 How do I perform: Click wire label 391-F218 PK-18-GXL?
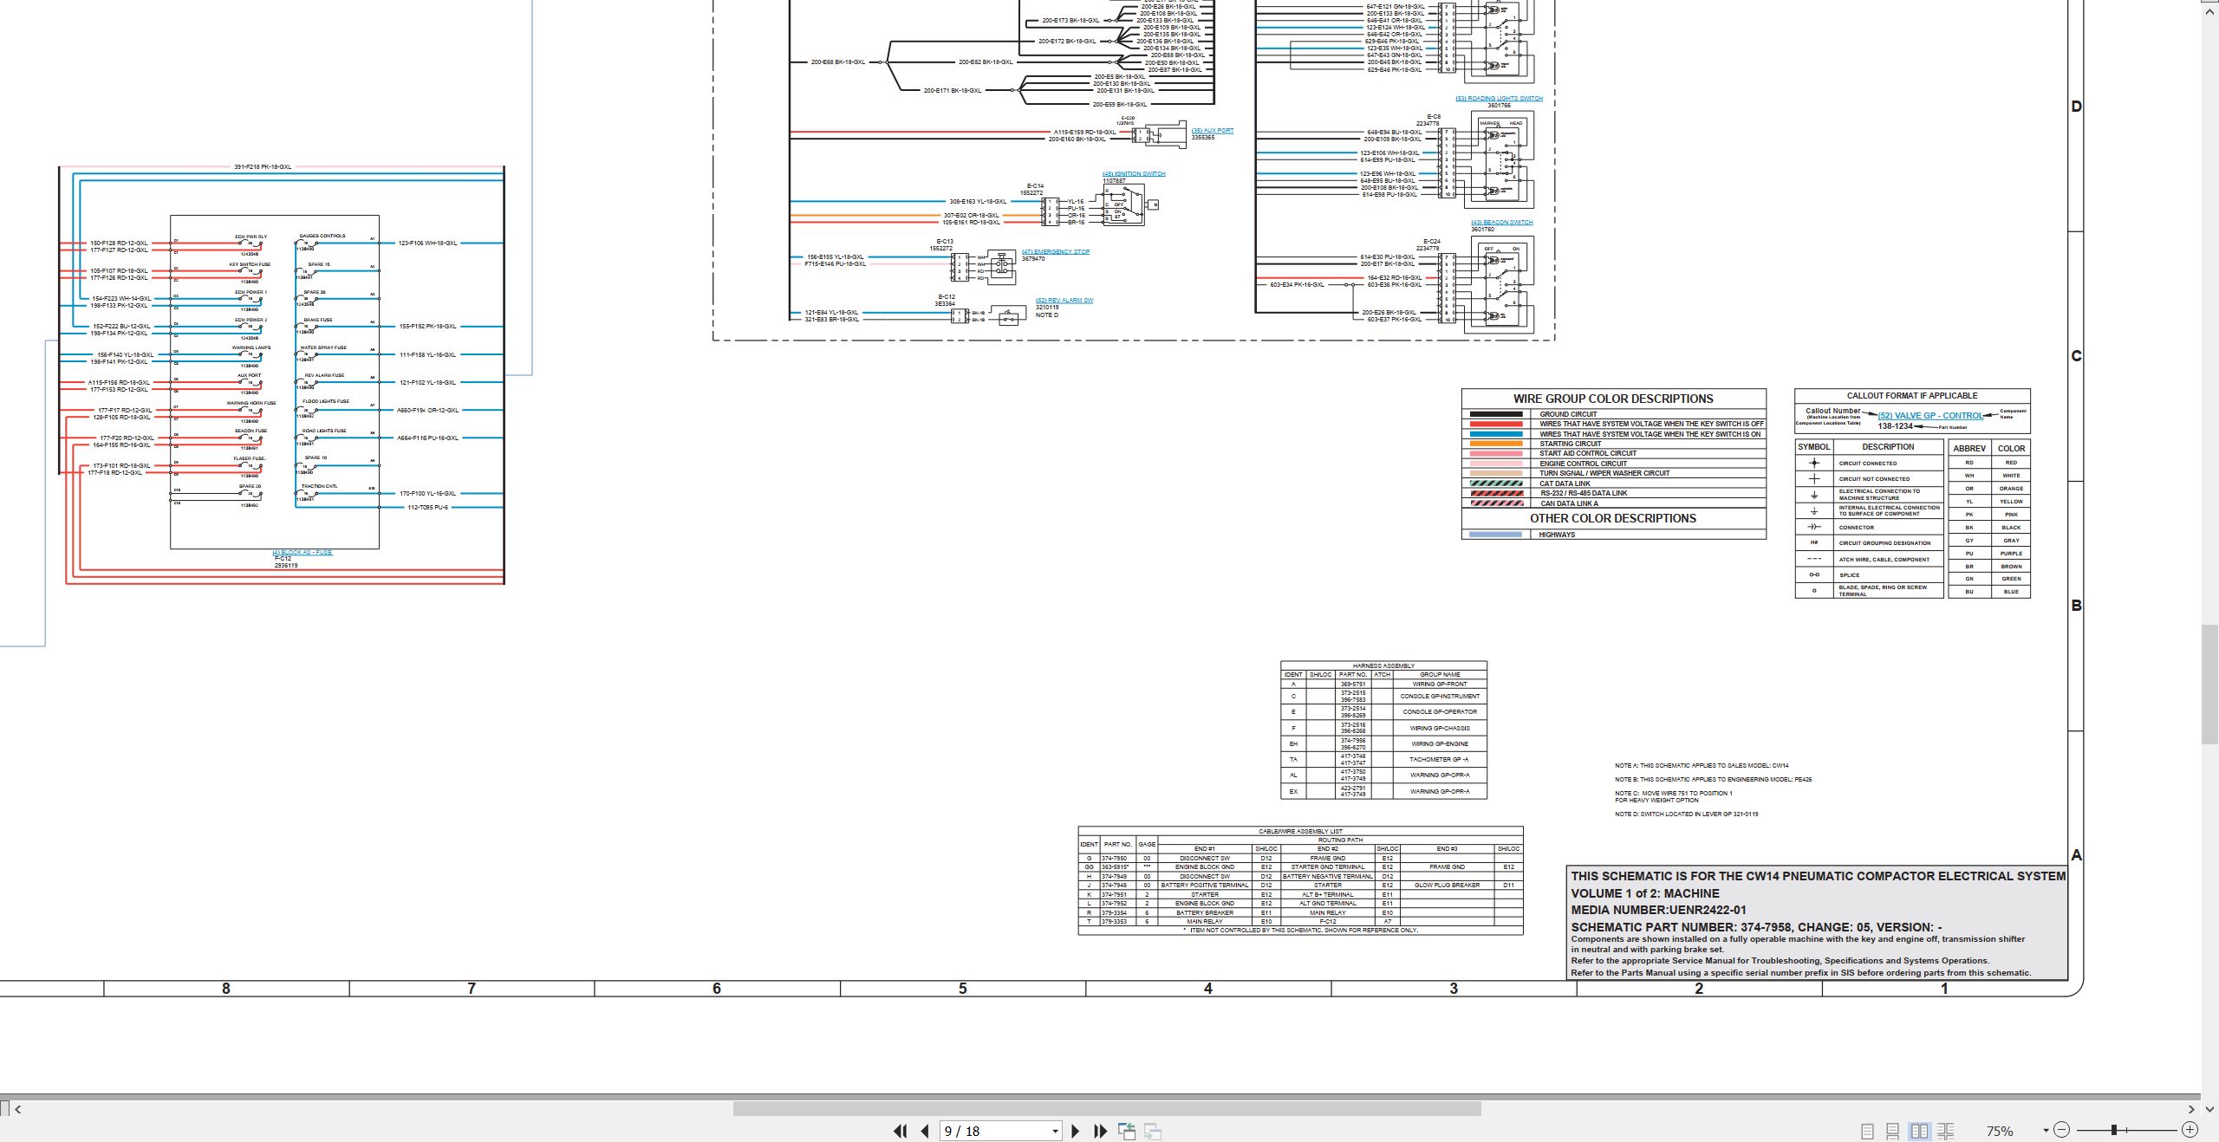(x=263, y=167)
